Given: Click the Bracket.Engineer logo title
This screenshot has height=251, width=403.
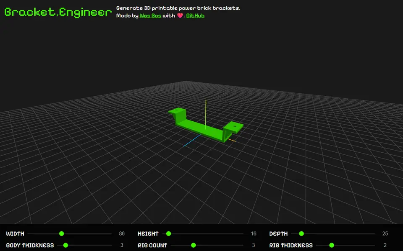Looking at the screenshot, I should 58,12.
